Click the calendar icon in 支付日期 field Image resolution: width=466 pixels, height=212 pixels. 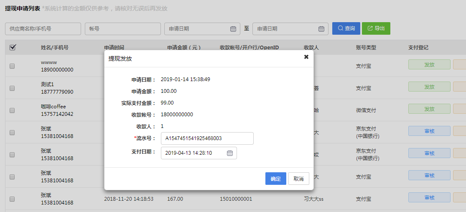tap(230, 153)
